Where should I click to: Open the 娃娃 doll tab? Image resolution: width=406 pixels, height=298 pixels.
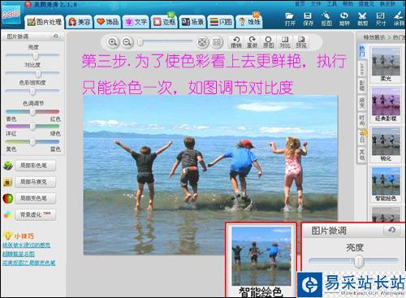point(249,22)
